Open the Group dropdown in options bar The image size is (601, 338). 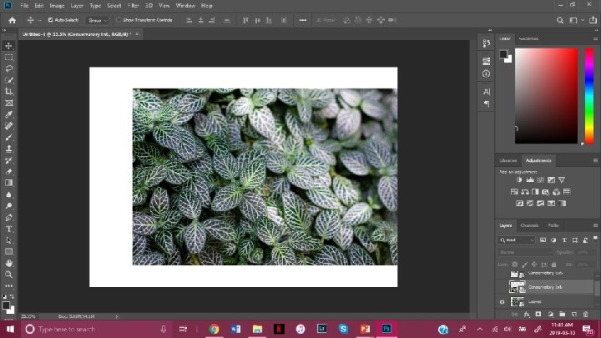click(x=97, y=20)
